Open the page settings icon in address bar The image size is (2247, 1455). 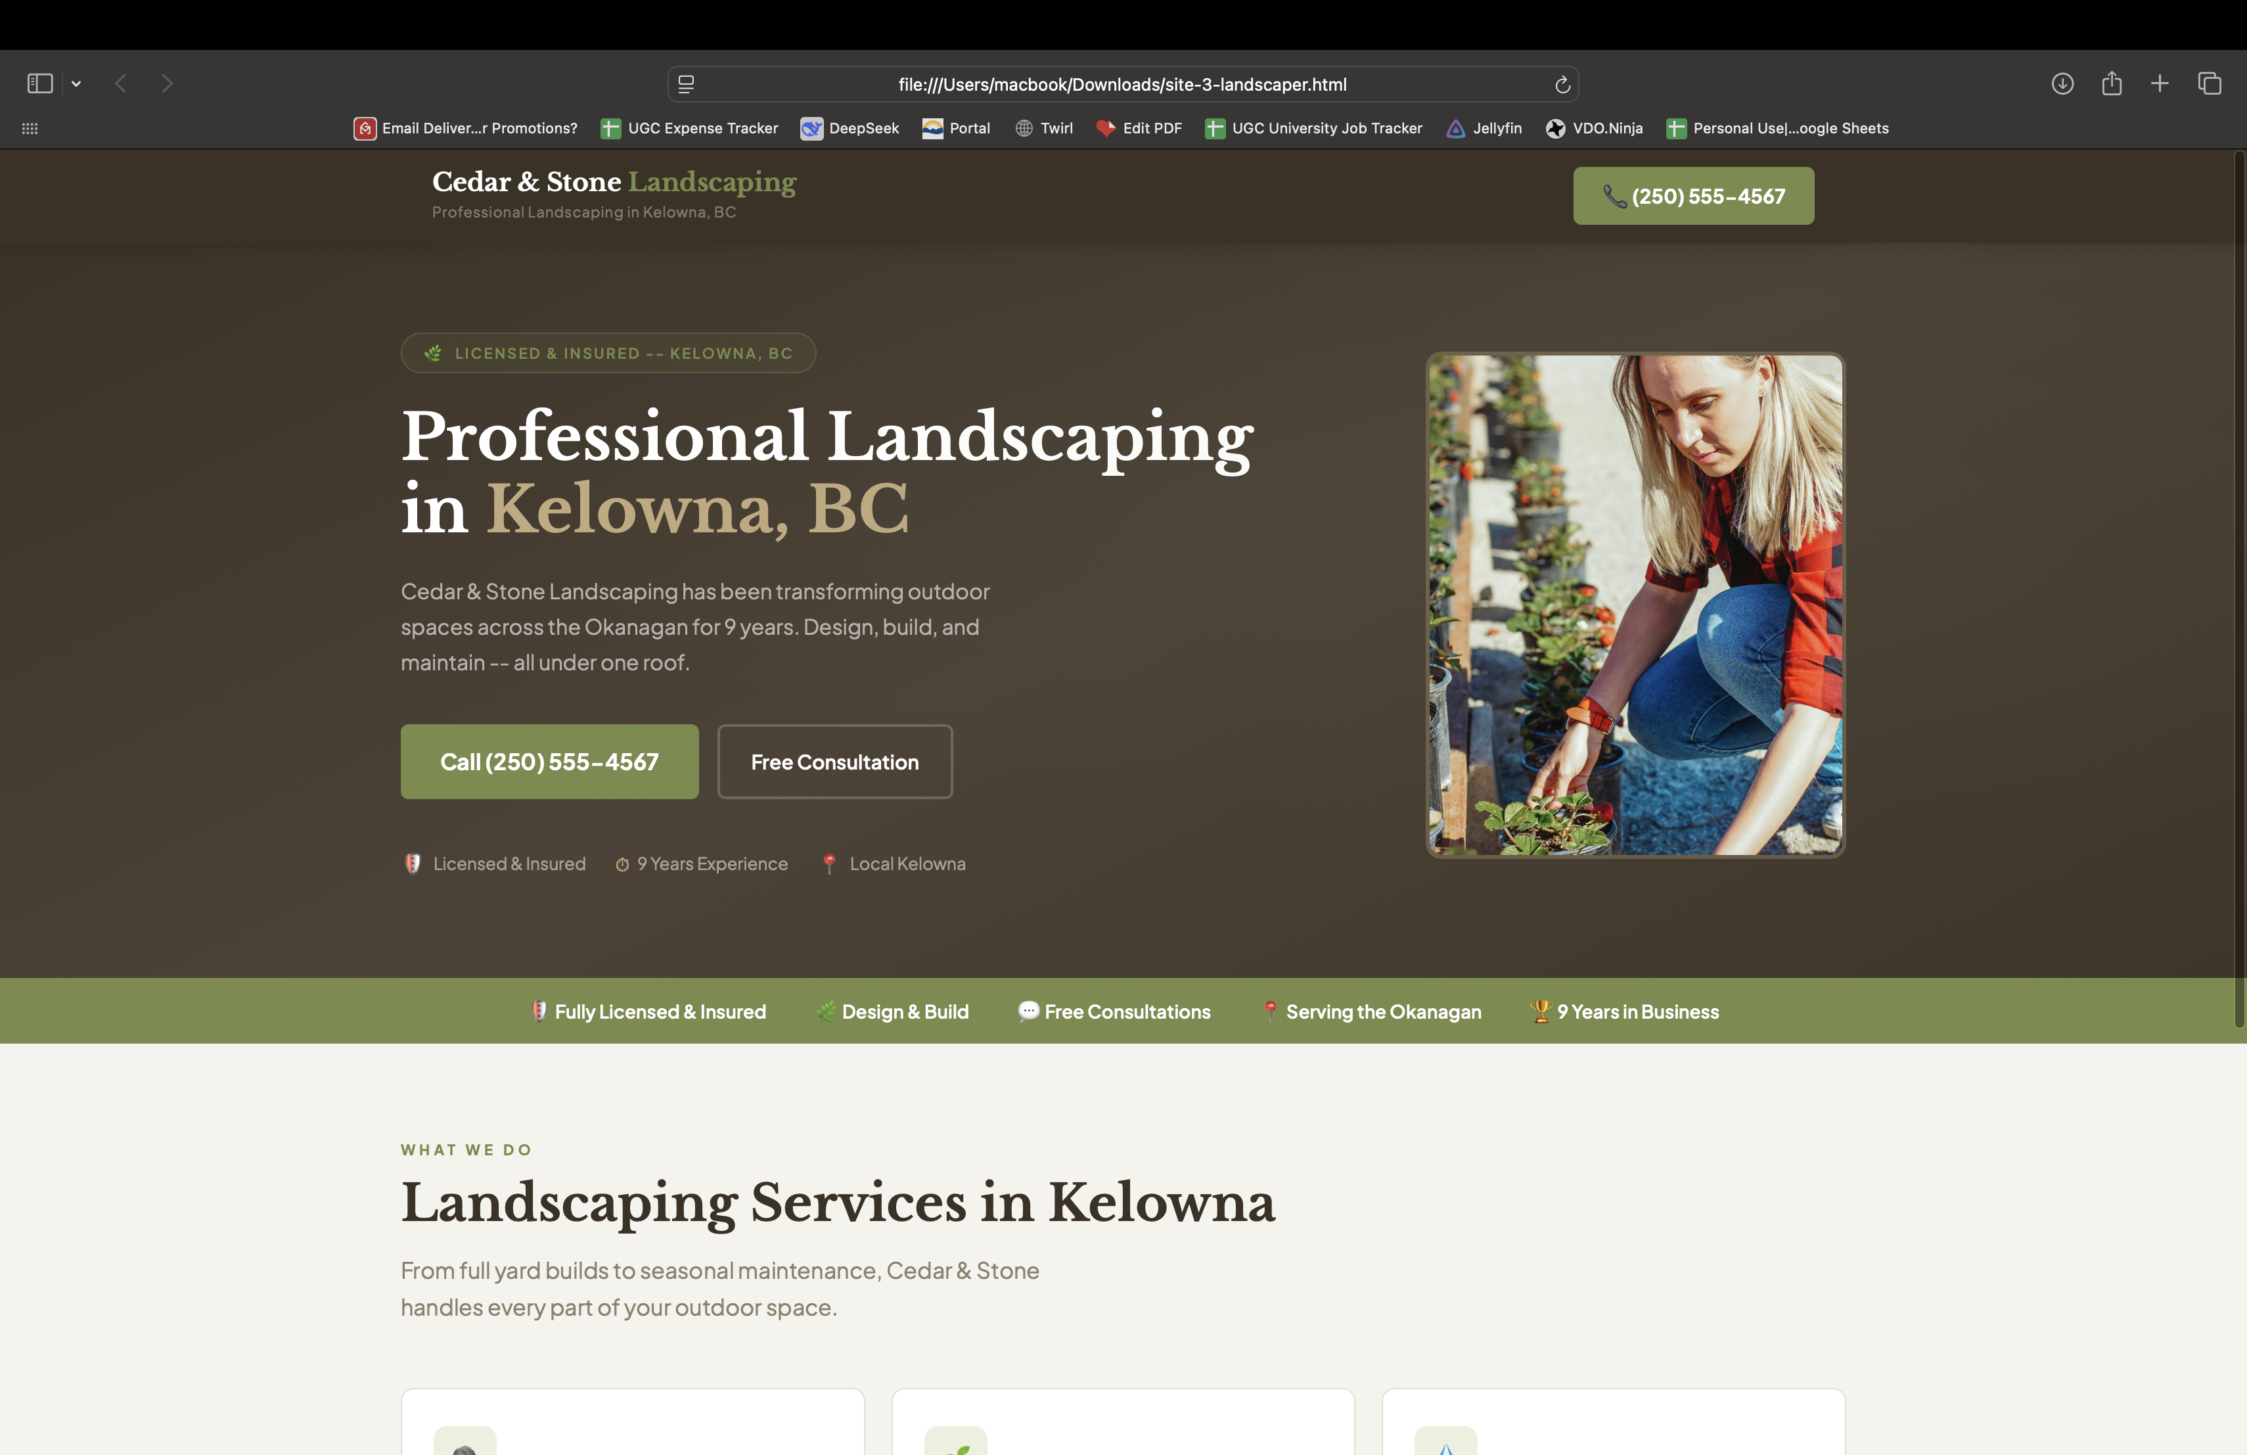pyautogui.click(x=685, y=83)
